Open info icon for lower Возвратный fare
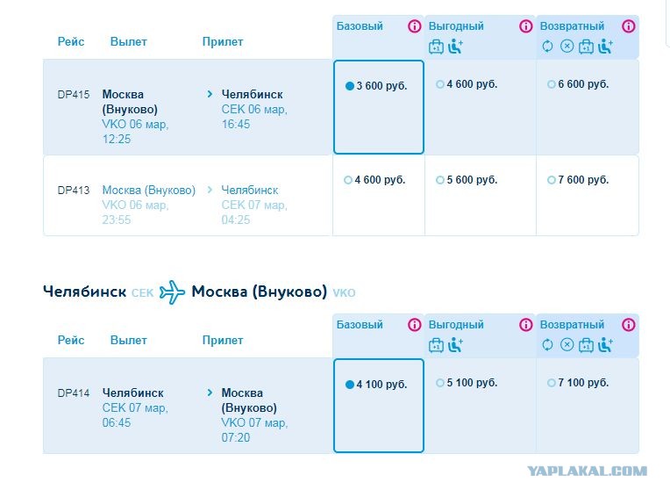 click(x=628, y=325)
